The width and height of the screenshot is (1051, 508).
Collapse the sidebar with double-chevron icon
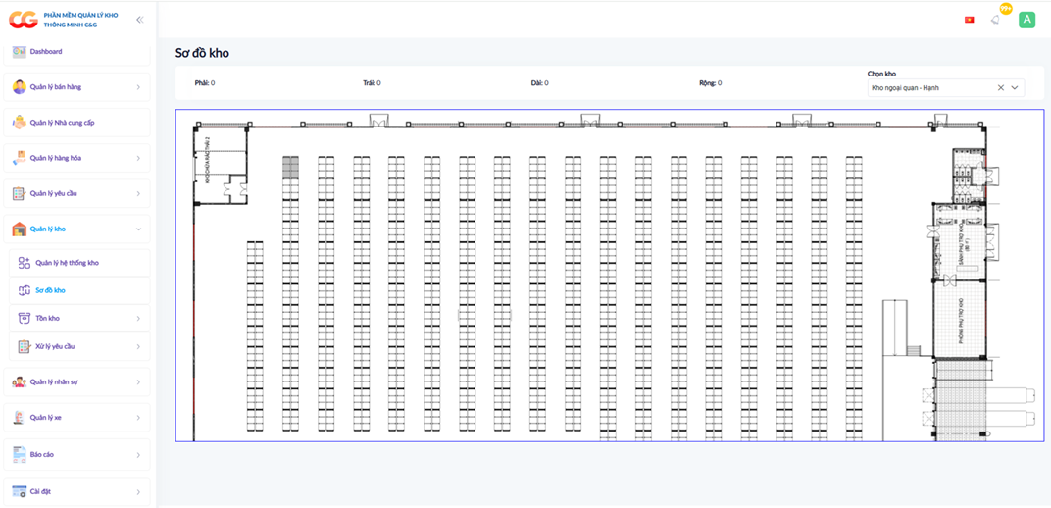click(139, 20)
